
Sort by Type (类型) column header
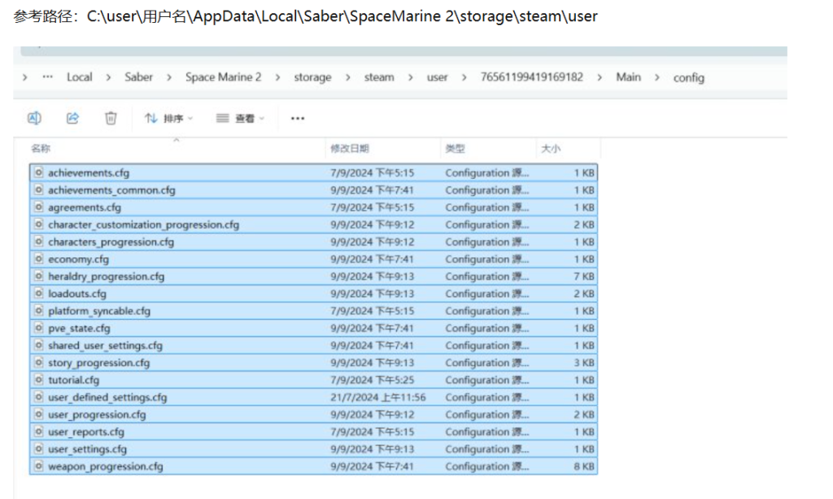pyautogui.click(x=455, y=148)
